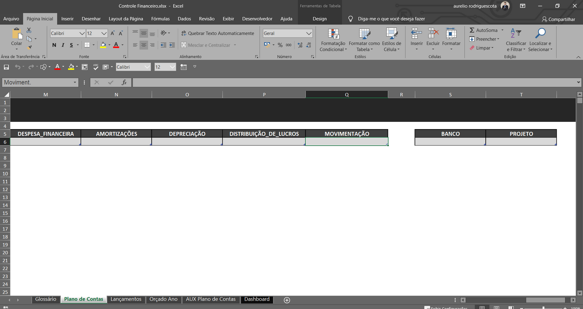The image size is (583, 309).
Task: Apply percent number format
Action: (280, 45)
